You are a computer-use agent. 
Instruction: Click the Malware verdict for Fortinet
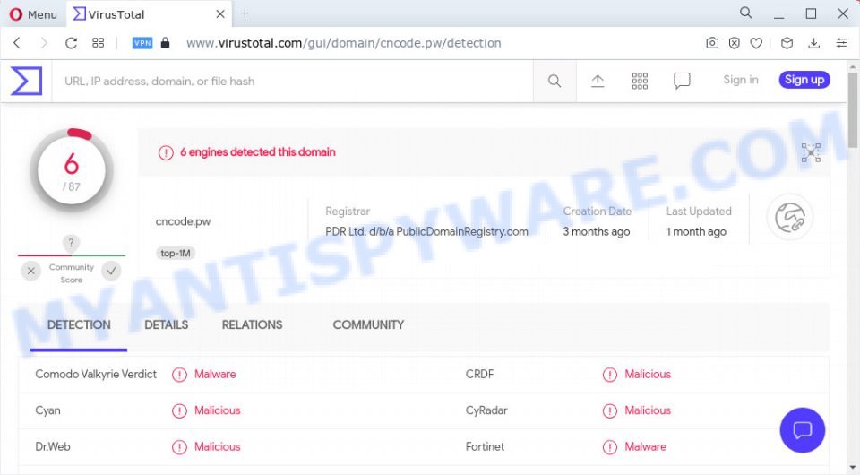click(646, 446)
